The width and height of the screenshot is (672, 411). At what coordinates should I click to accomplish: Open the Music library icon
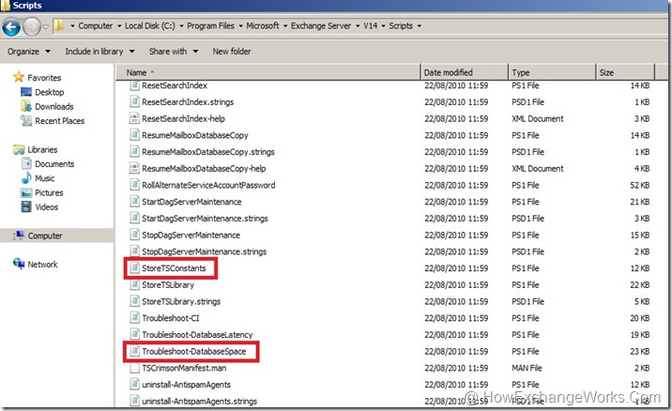pos(26,178)
